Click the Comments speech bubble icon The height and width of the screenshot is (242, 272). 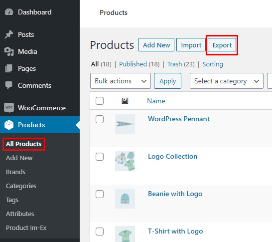(x=8, y=85)
